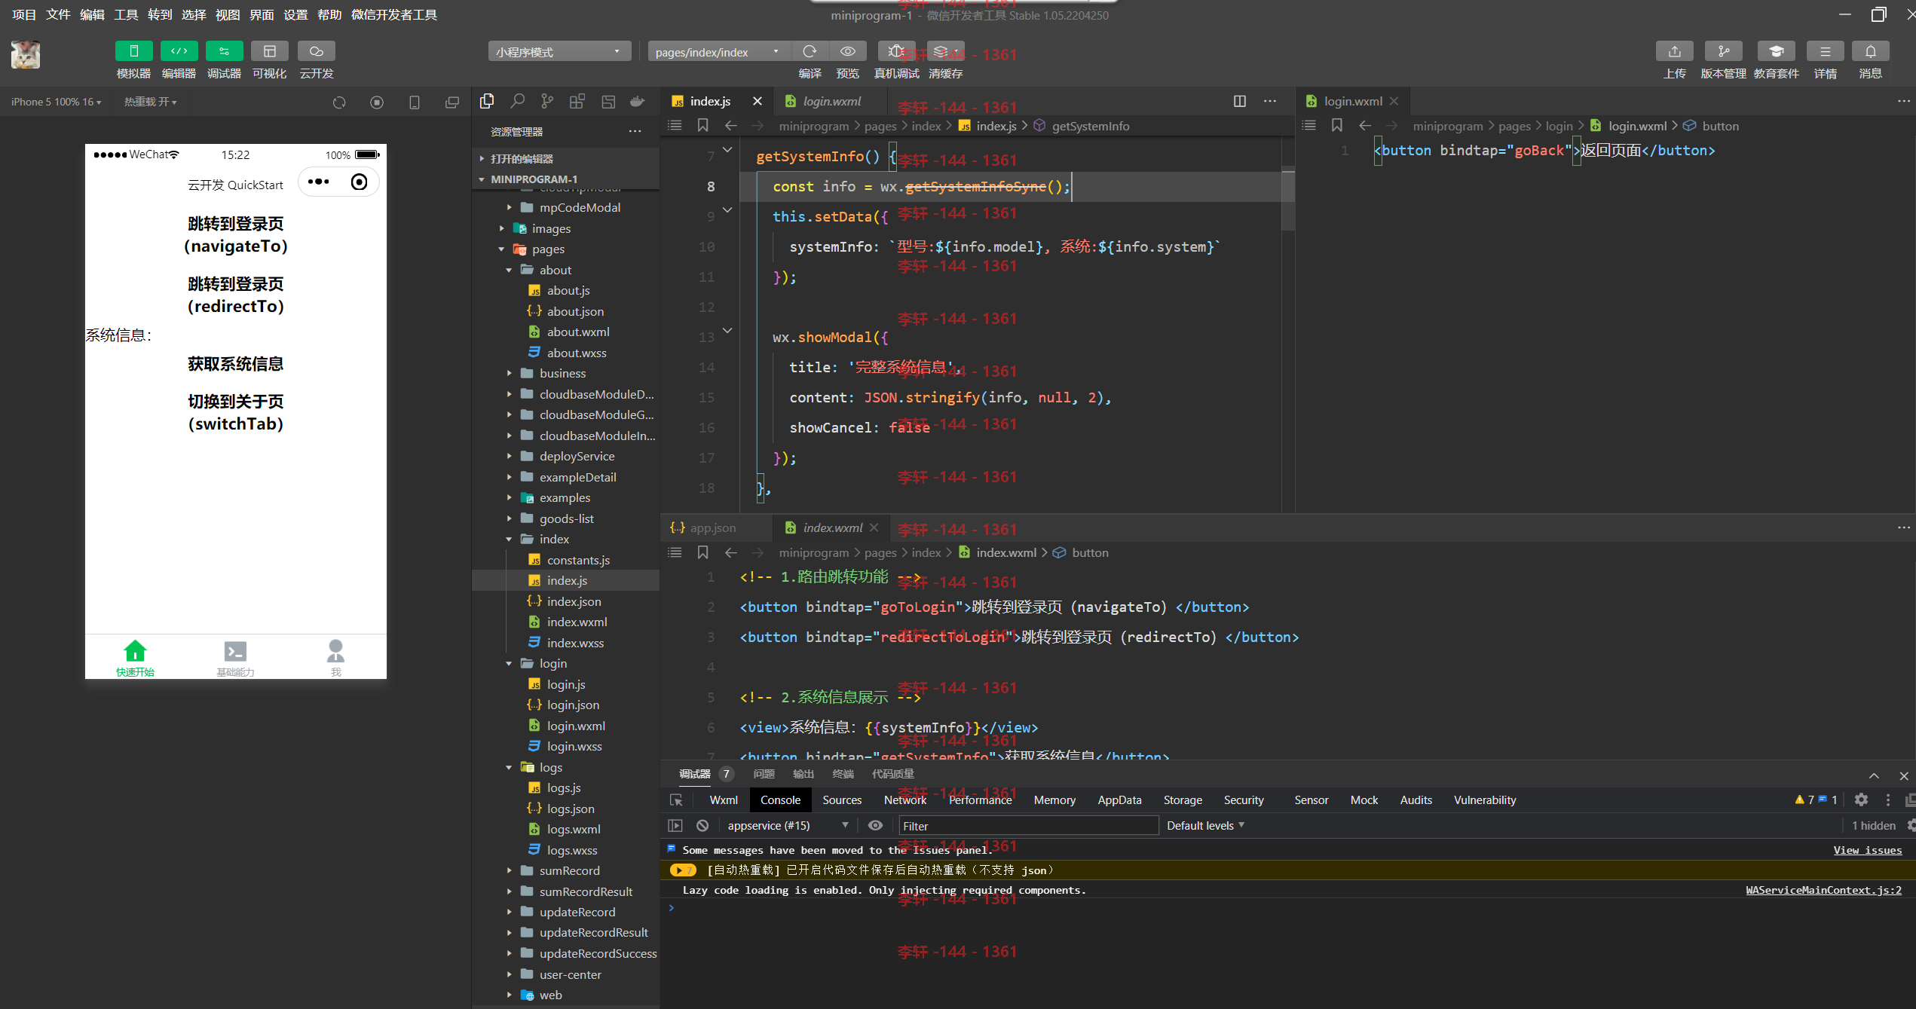Toggle hot reload (热重载) dropdown
This screenshot has height=1009, width=1916.
[150, 102]
